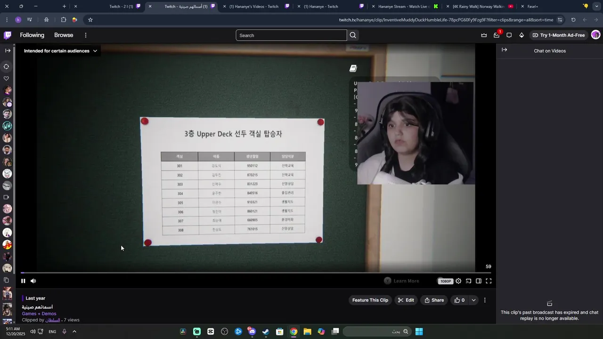Collapse the Chat on Videos panel

click(x=504, y=50)
